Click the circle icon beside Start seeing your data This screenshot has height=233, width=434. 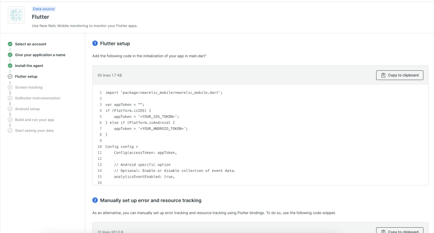10,130
